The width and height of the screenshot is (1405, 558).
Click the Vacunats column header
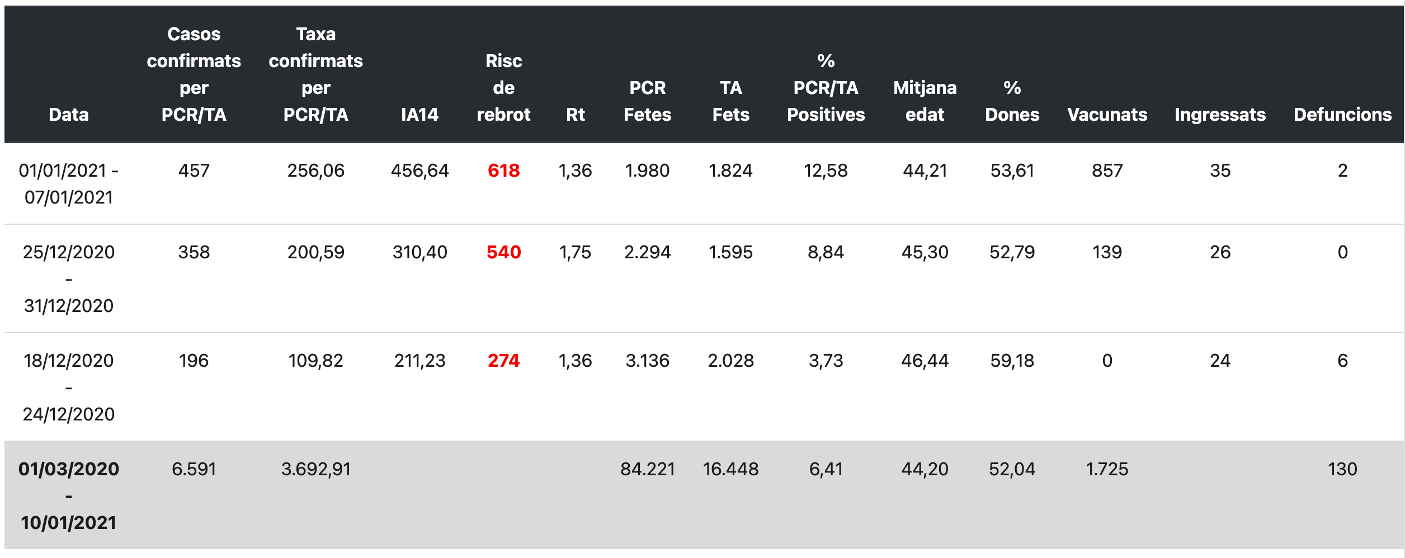[1107, 115]
